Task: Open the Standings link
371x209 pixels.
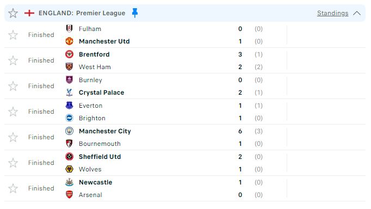Action: [333, 13]
